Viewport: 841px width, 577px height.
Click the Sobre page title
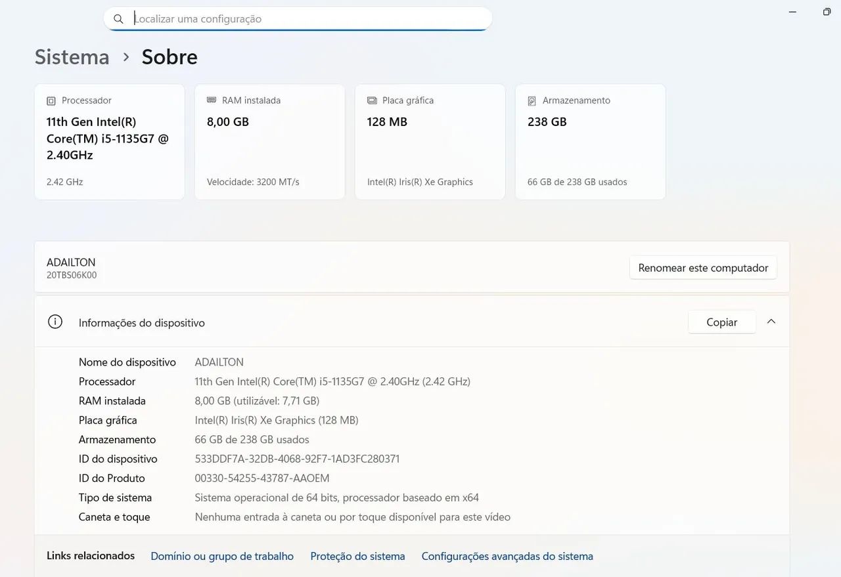(170, 57)
